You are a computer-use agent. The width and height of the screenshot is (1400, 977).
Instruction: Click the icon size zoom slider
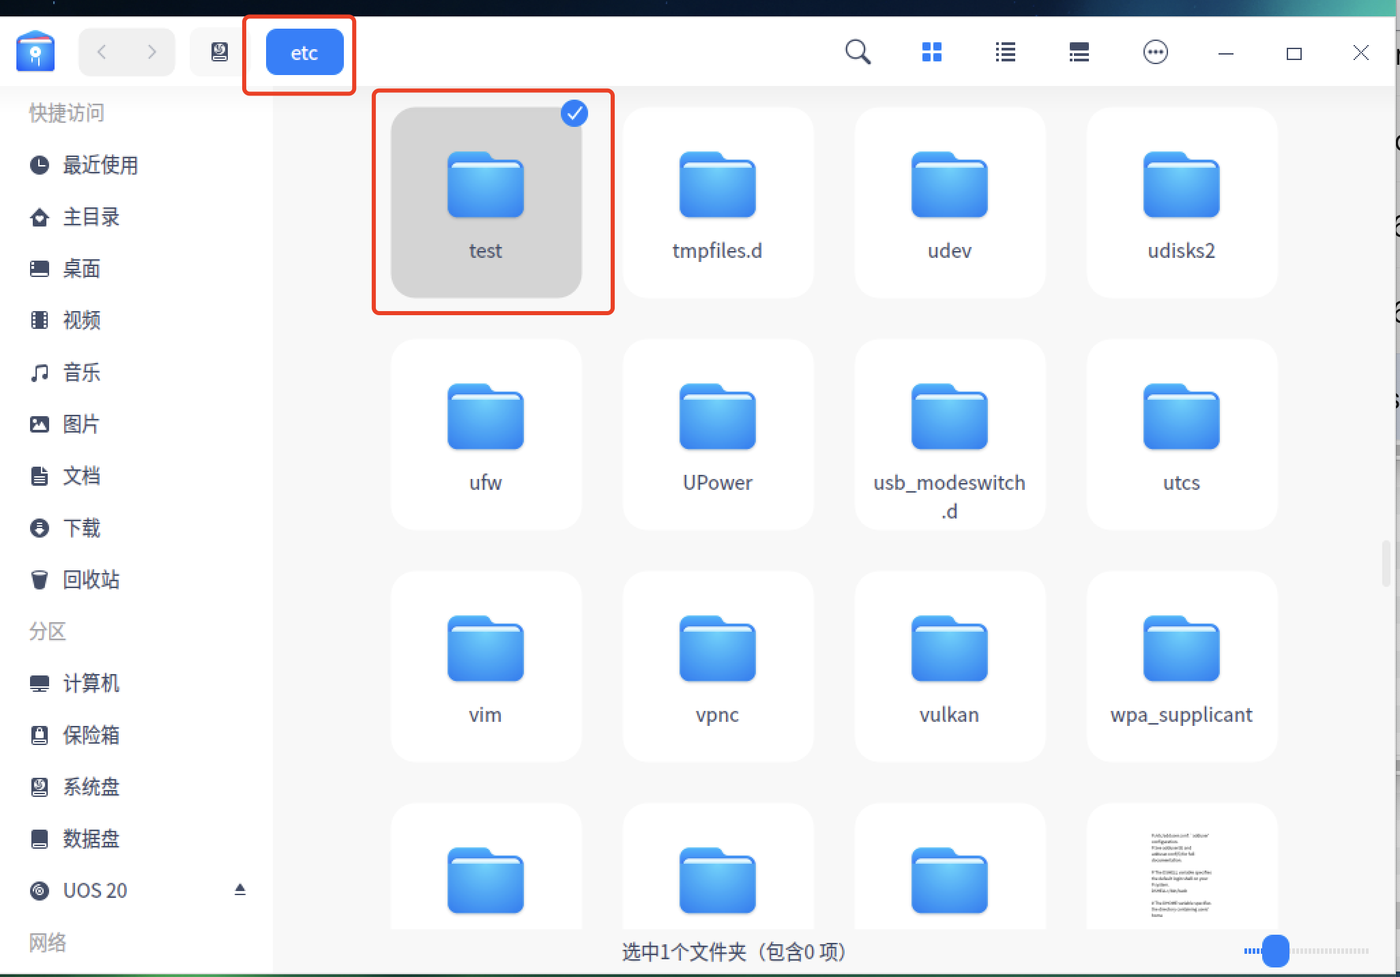point(1274,950)
